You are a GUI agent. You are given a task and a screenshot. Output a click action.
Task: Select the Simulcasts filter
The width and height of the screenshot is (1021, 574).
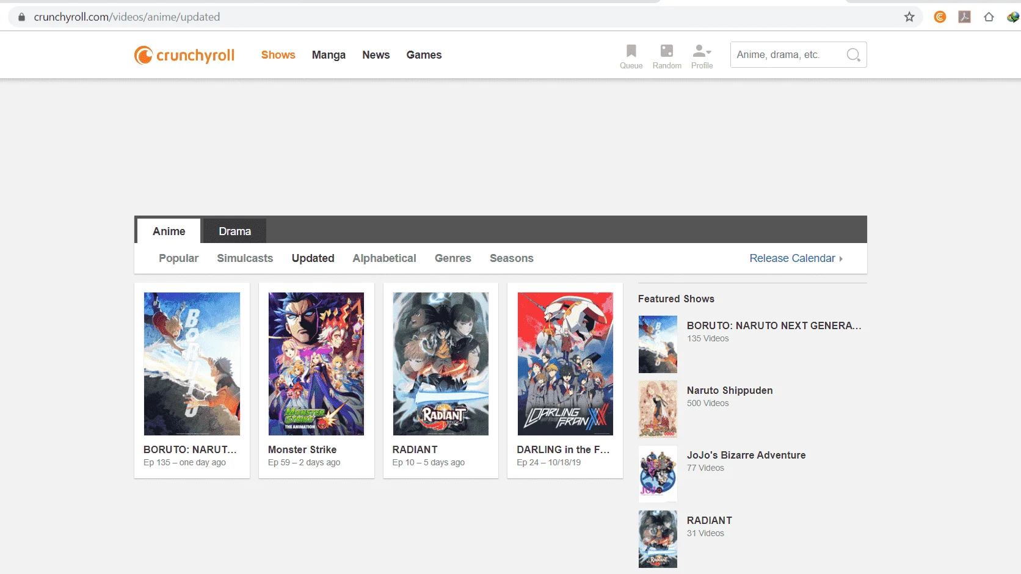tap(245, 258)
